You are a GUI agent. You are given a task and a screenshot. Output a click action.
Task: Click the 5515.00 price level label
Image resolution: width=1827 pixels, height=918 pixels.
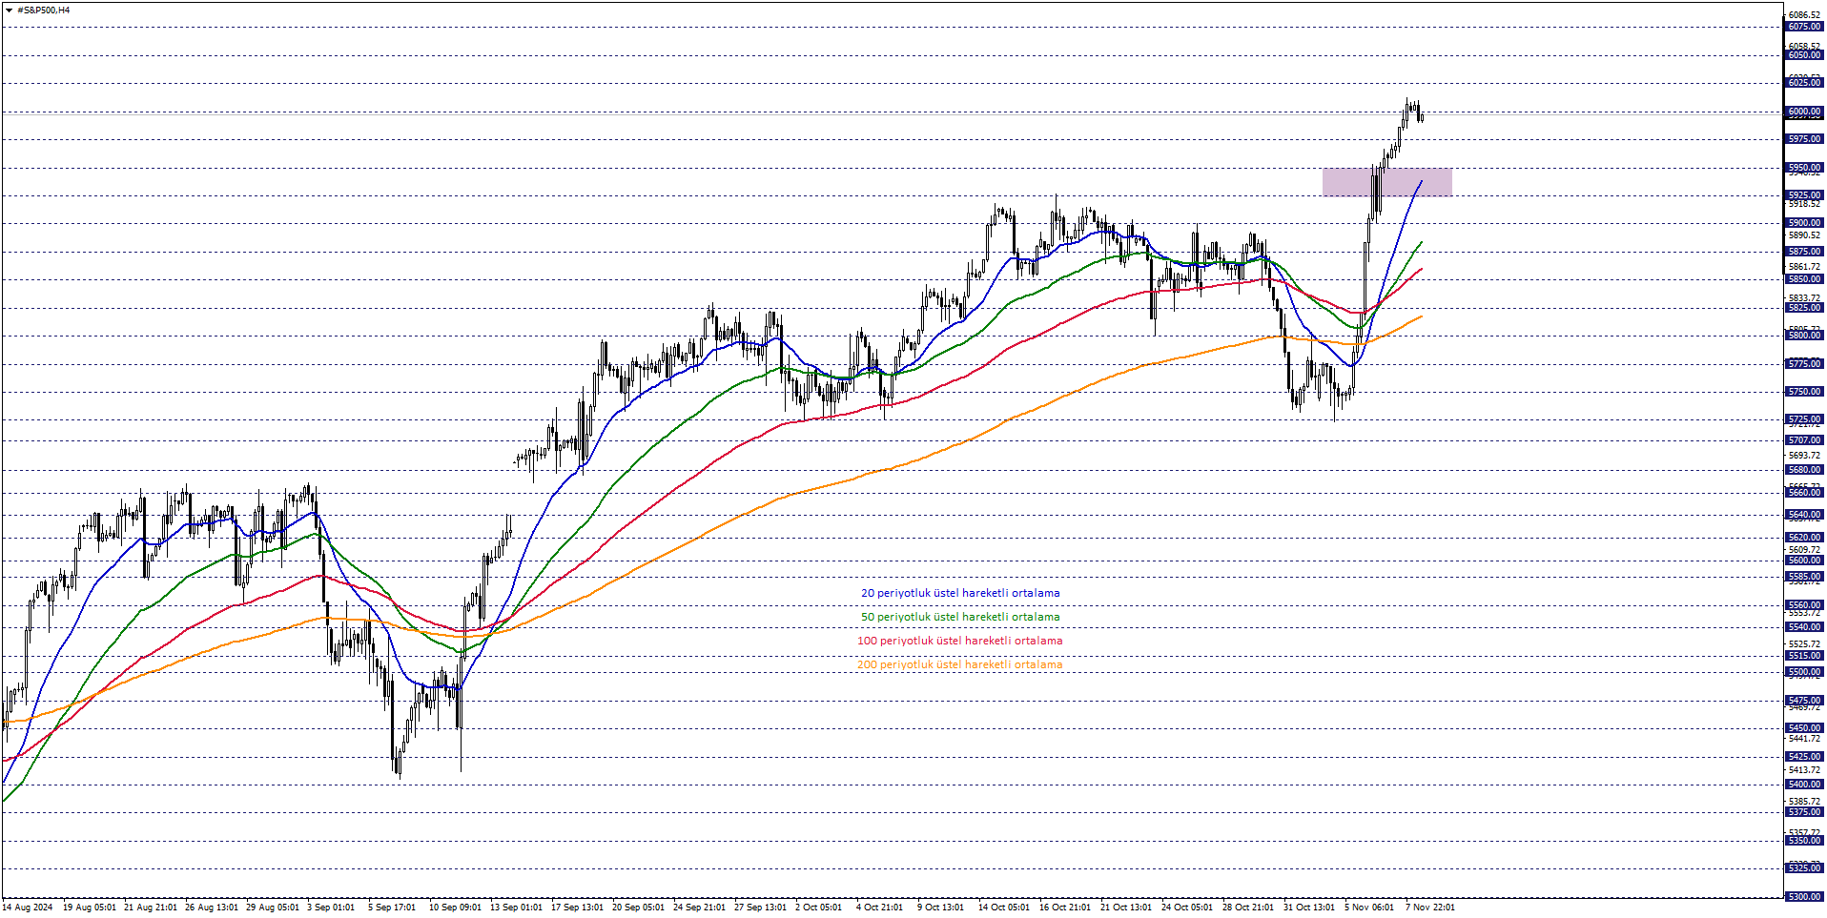(x=1804, y=656)
